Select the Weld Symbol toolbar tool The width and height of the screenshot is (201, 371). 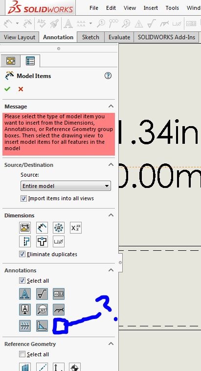[x=164, y=24]
